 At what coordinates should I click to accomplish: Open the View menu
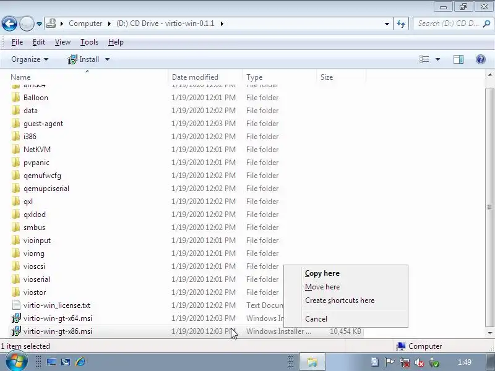click(x=62, y=42)
